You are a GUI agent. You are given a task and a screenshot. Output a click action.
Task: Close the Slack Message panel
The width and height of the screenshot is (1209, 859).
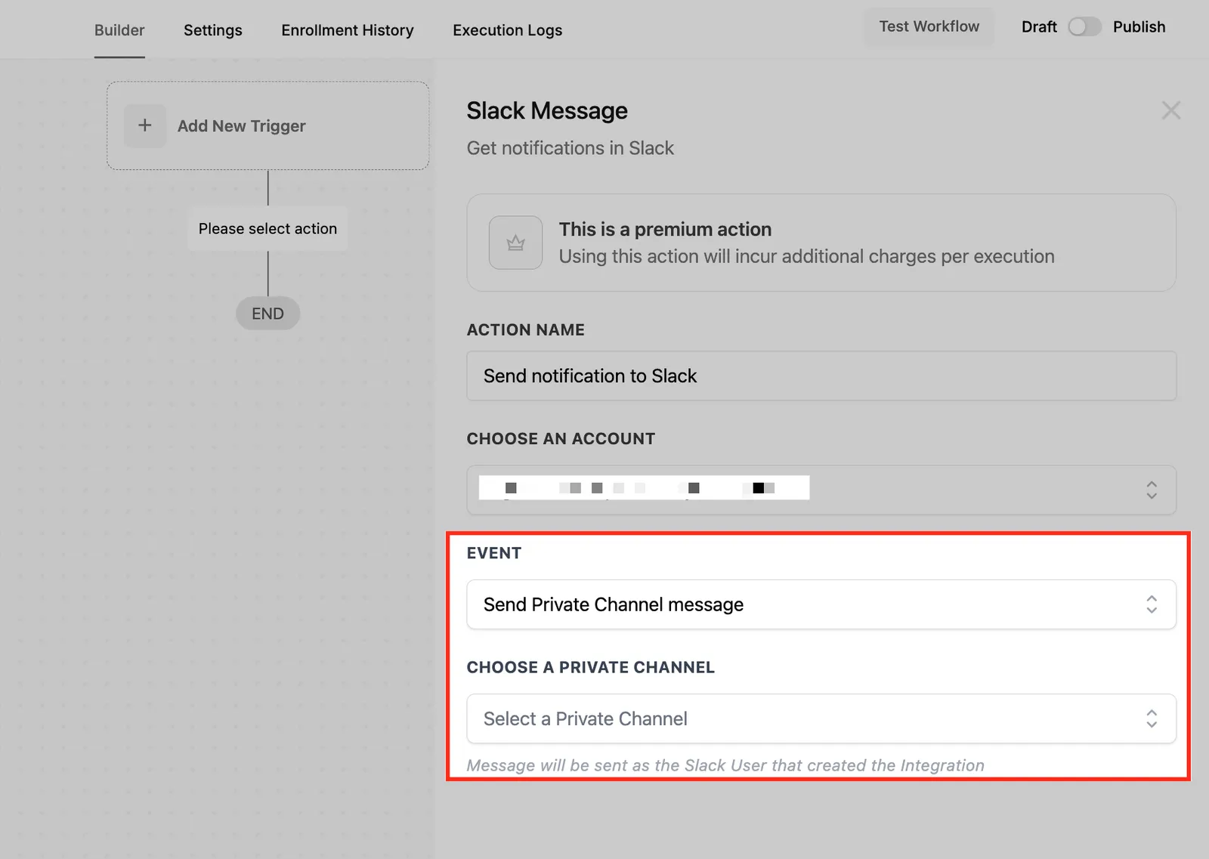[x=1170, y=110]
